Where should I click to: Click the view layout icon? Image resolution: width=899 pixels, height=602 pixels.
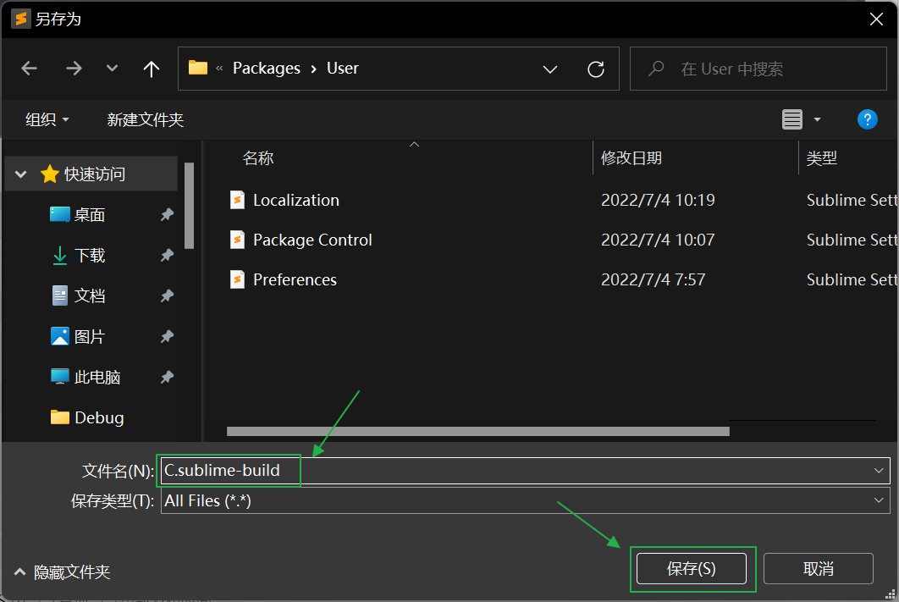792,119
